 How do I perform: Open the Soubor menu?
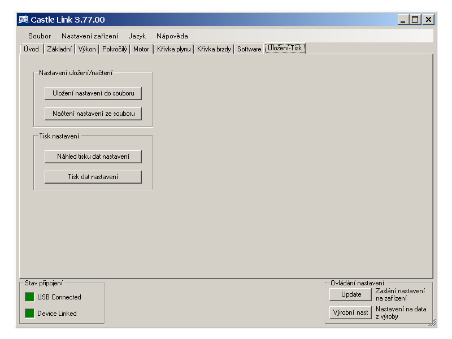point(40,36)
